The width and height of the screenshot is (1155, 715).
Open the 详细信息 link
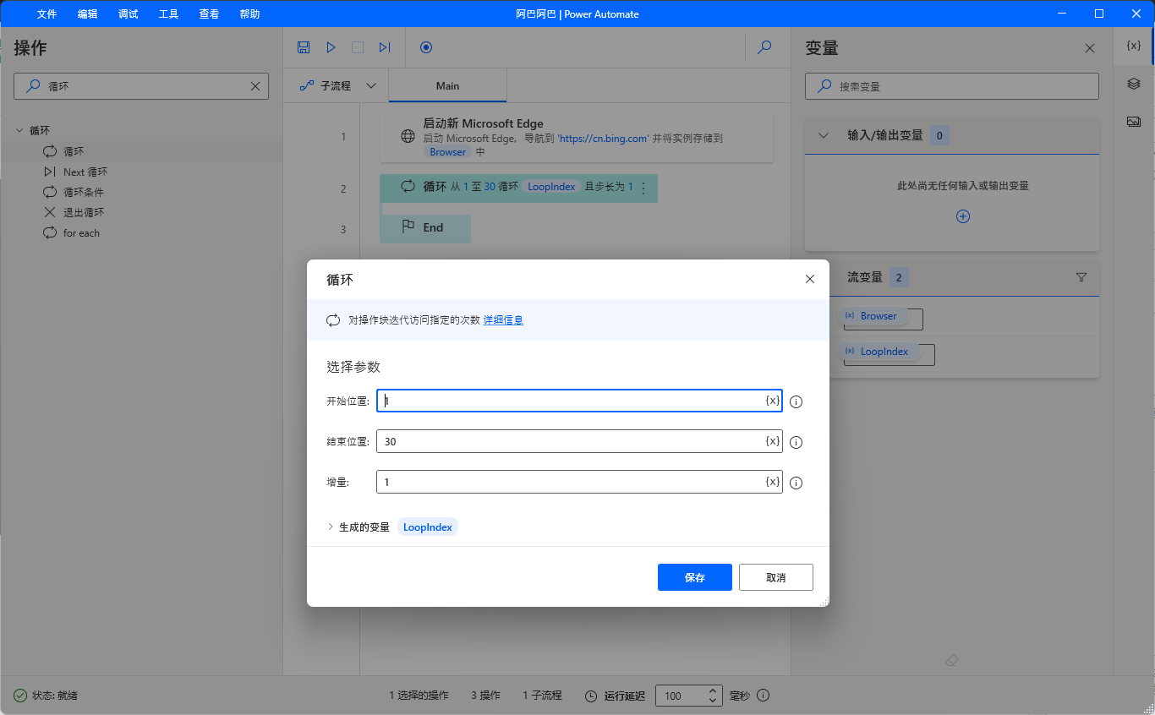point(503,320)
